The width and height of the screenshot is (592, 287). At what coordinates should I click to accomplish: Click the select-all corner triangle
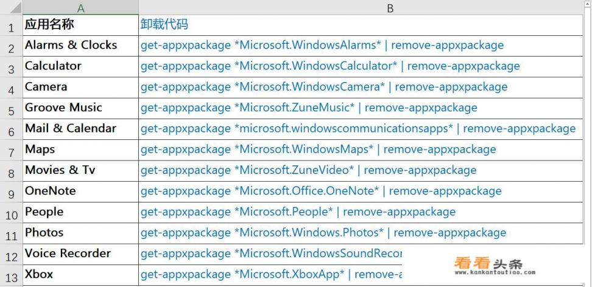tap(12, 8)
